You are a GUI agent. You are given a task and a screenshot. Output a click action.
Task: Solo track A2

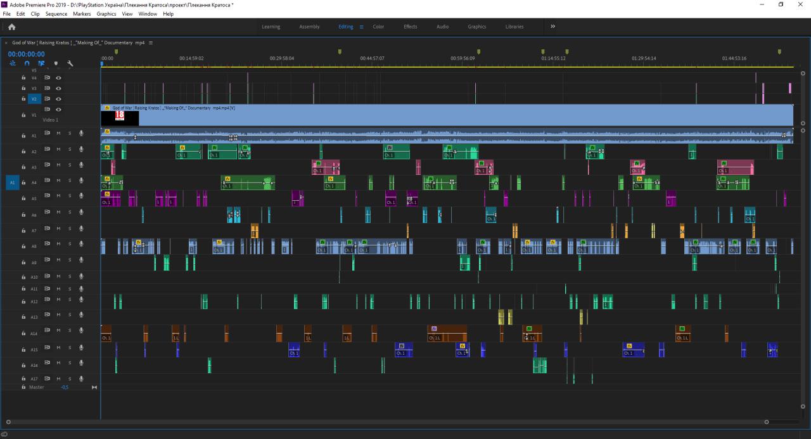point(70,150)
